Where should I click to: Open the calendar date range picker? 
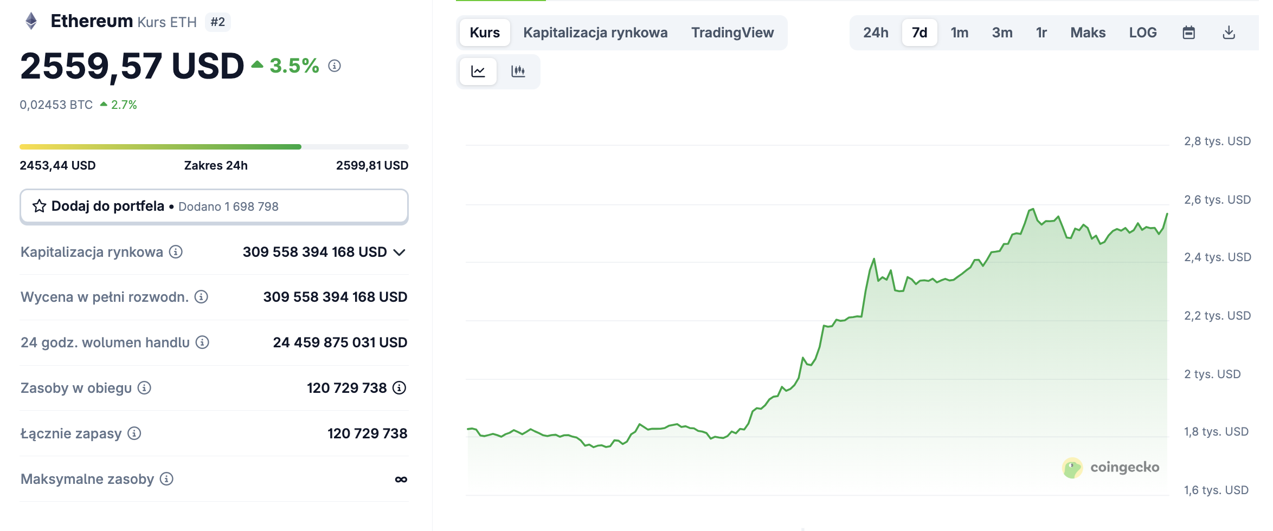[x=1188, y=33]
